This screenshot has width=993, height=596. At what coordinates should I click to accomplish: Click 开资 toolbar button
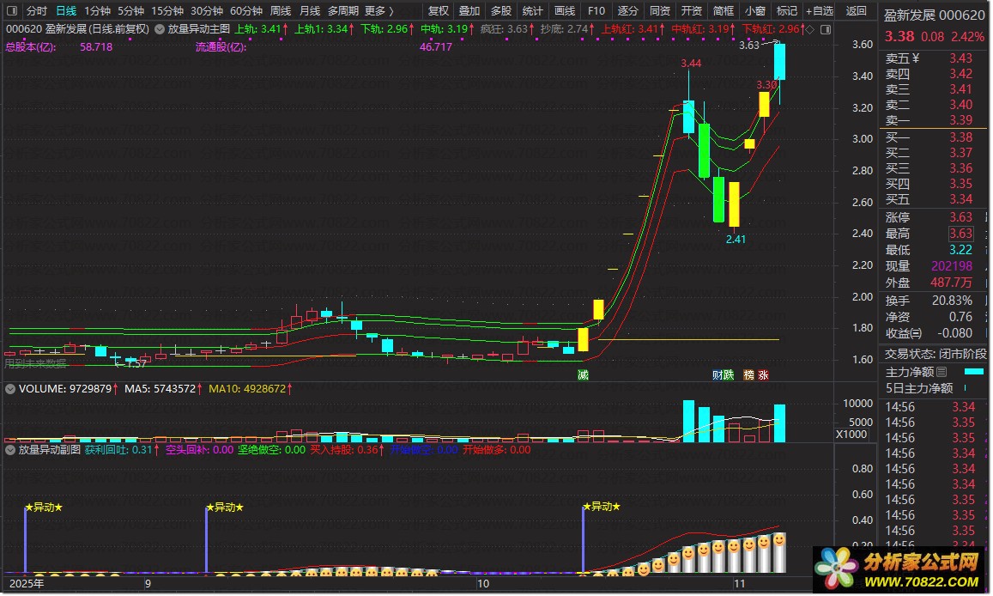click(691, 11)
